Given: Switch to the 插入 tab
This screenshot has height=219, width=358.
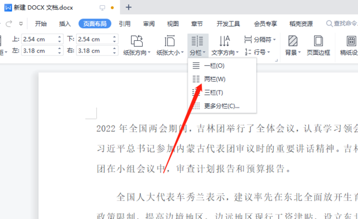Looking at the screenshot, I should coord(65,24).
